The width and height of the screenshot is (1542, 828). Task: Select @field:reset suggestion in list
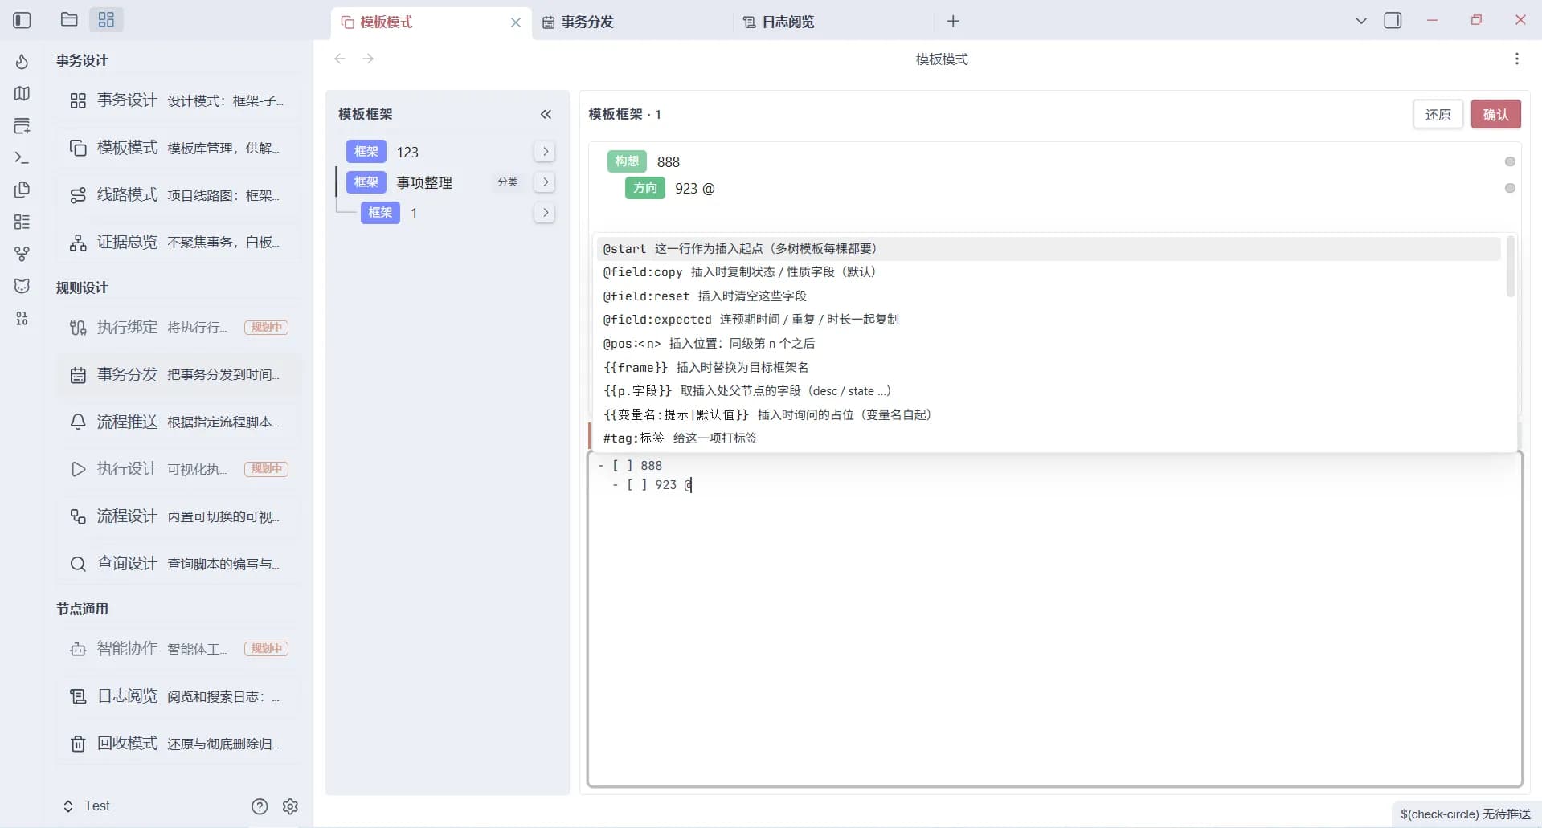click(x=1049, y=296)
